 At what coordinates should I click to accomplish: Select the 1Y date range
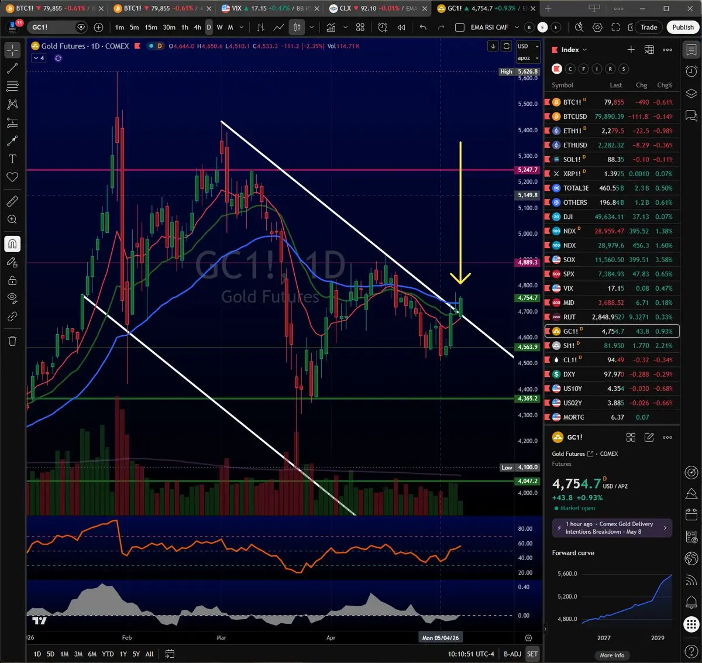pyautogui.click(x=123, y=654)
